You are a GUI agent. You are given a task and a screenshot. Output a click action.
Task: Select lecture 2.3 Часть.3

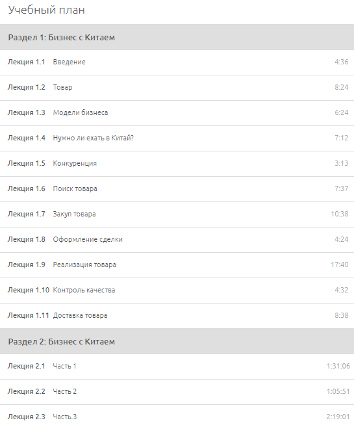[x=177, y=416]
